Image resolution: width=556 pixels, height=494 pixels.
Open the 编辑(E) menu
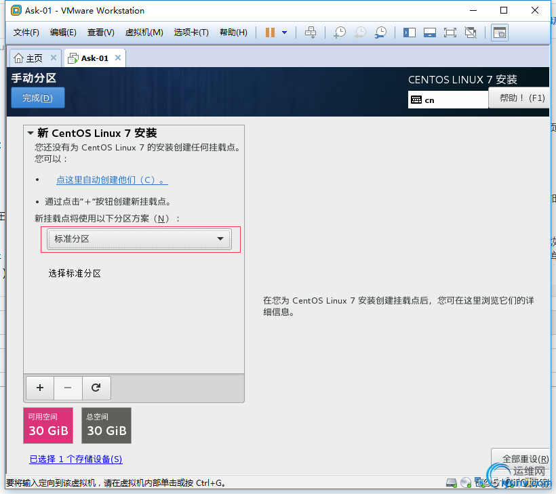(x=63, y=33)
